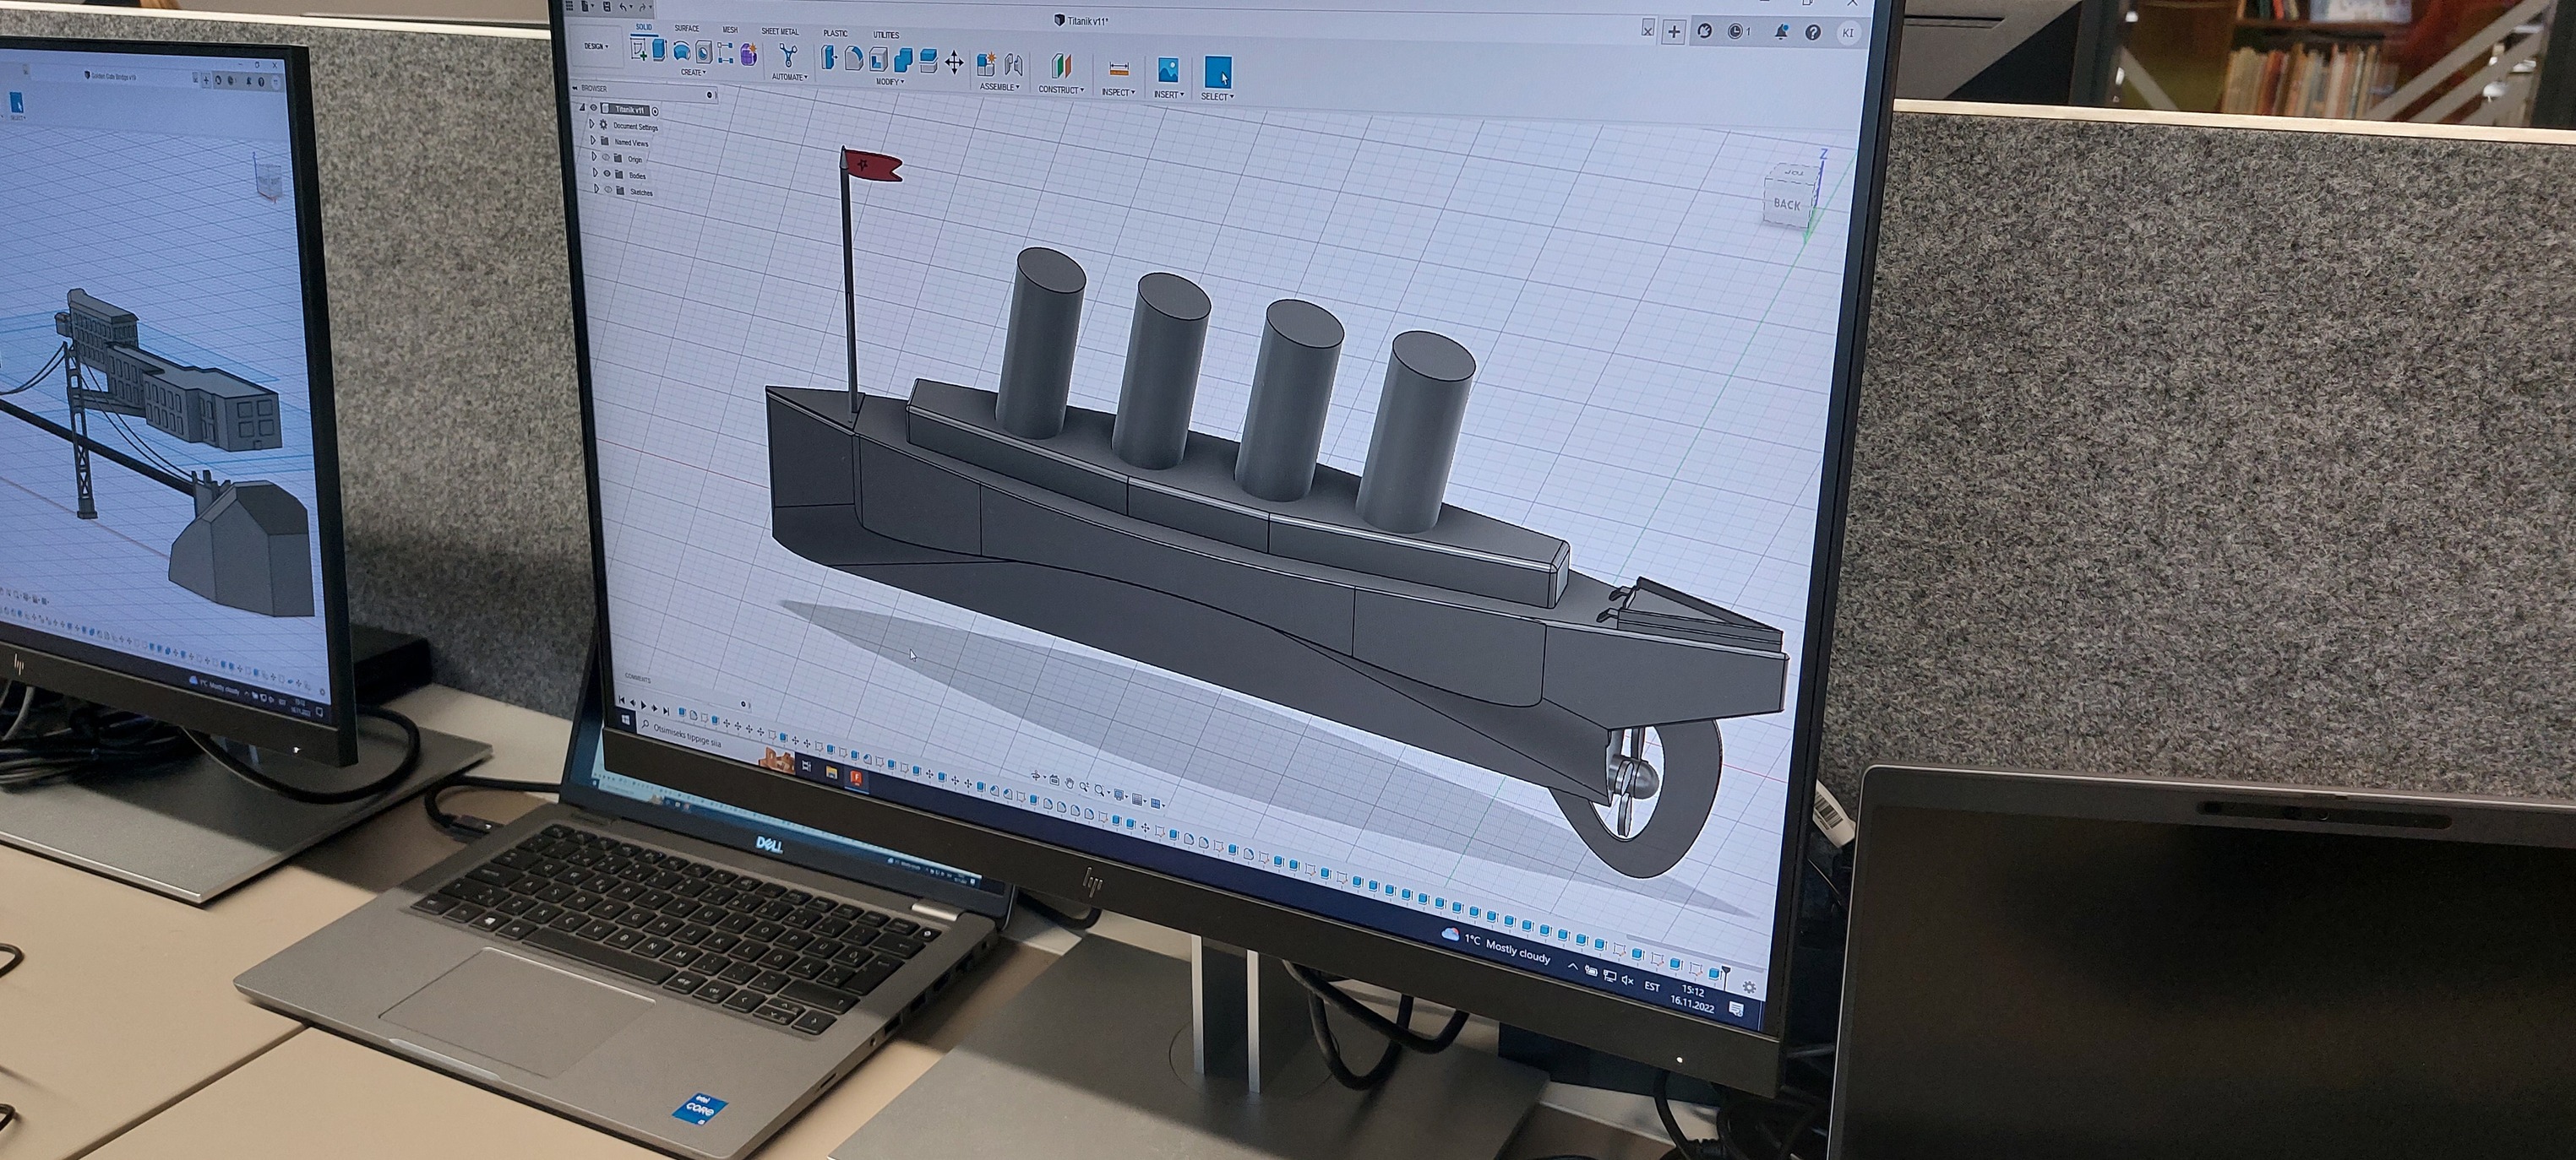Switch to the MESH tab
The height and width of the screenshot is (1160, 2576).
point(731,30)
